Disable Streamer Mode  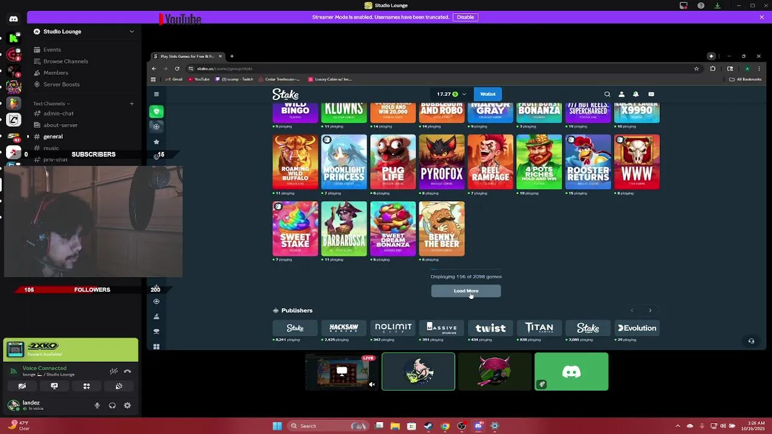tap(465, 17)
